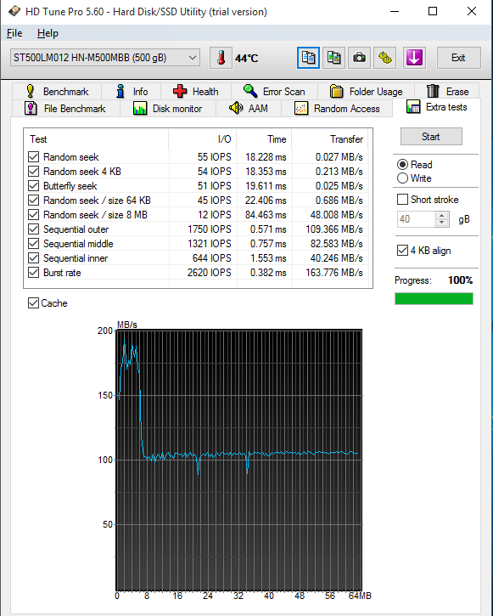The width and height of the screenshot is (493, 616).
Task: Click the green progress bar
Action: point(434,299)
